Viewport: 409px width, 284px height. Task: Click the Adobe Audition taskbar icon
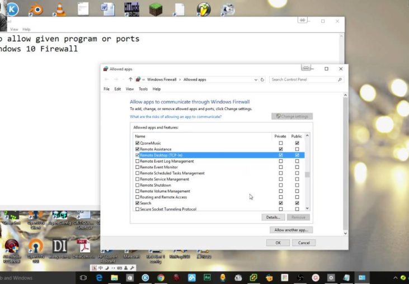point(207,277)
